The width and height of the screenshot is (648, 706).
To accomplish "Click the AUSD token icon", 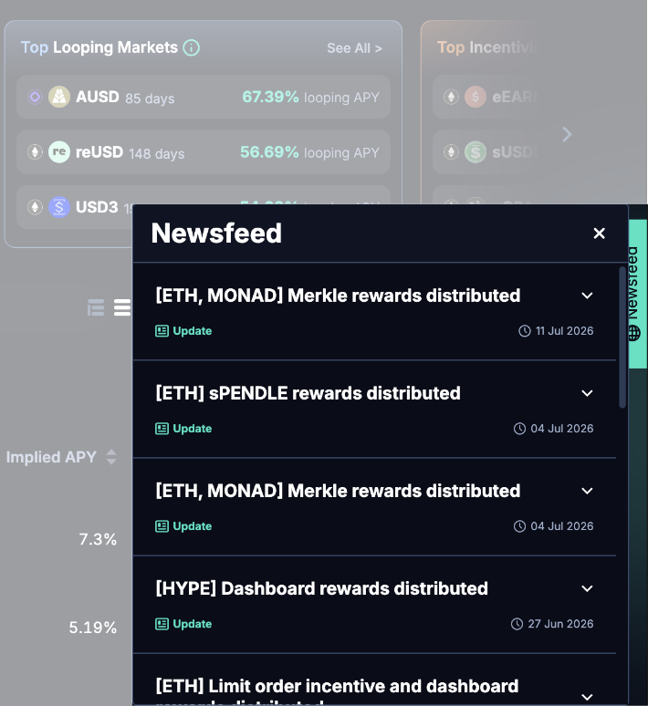I will tap(59, 97).
